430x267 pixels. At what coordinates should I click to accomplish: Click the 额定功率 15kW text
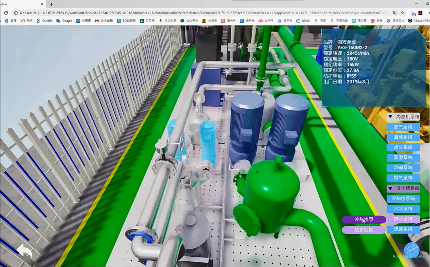[x=341, y=64]
